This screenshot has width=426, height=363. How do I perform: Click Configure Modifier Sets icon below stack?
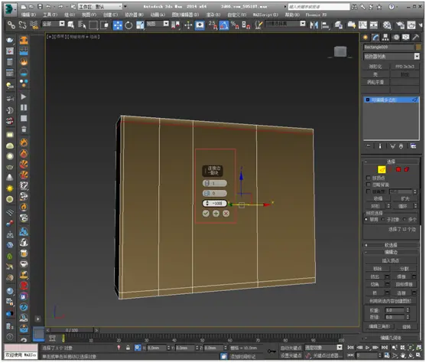click(413, 146)
